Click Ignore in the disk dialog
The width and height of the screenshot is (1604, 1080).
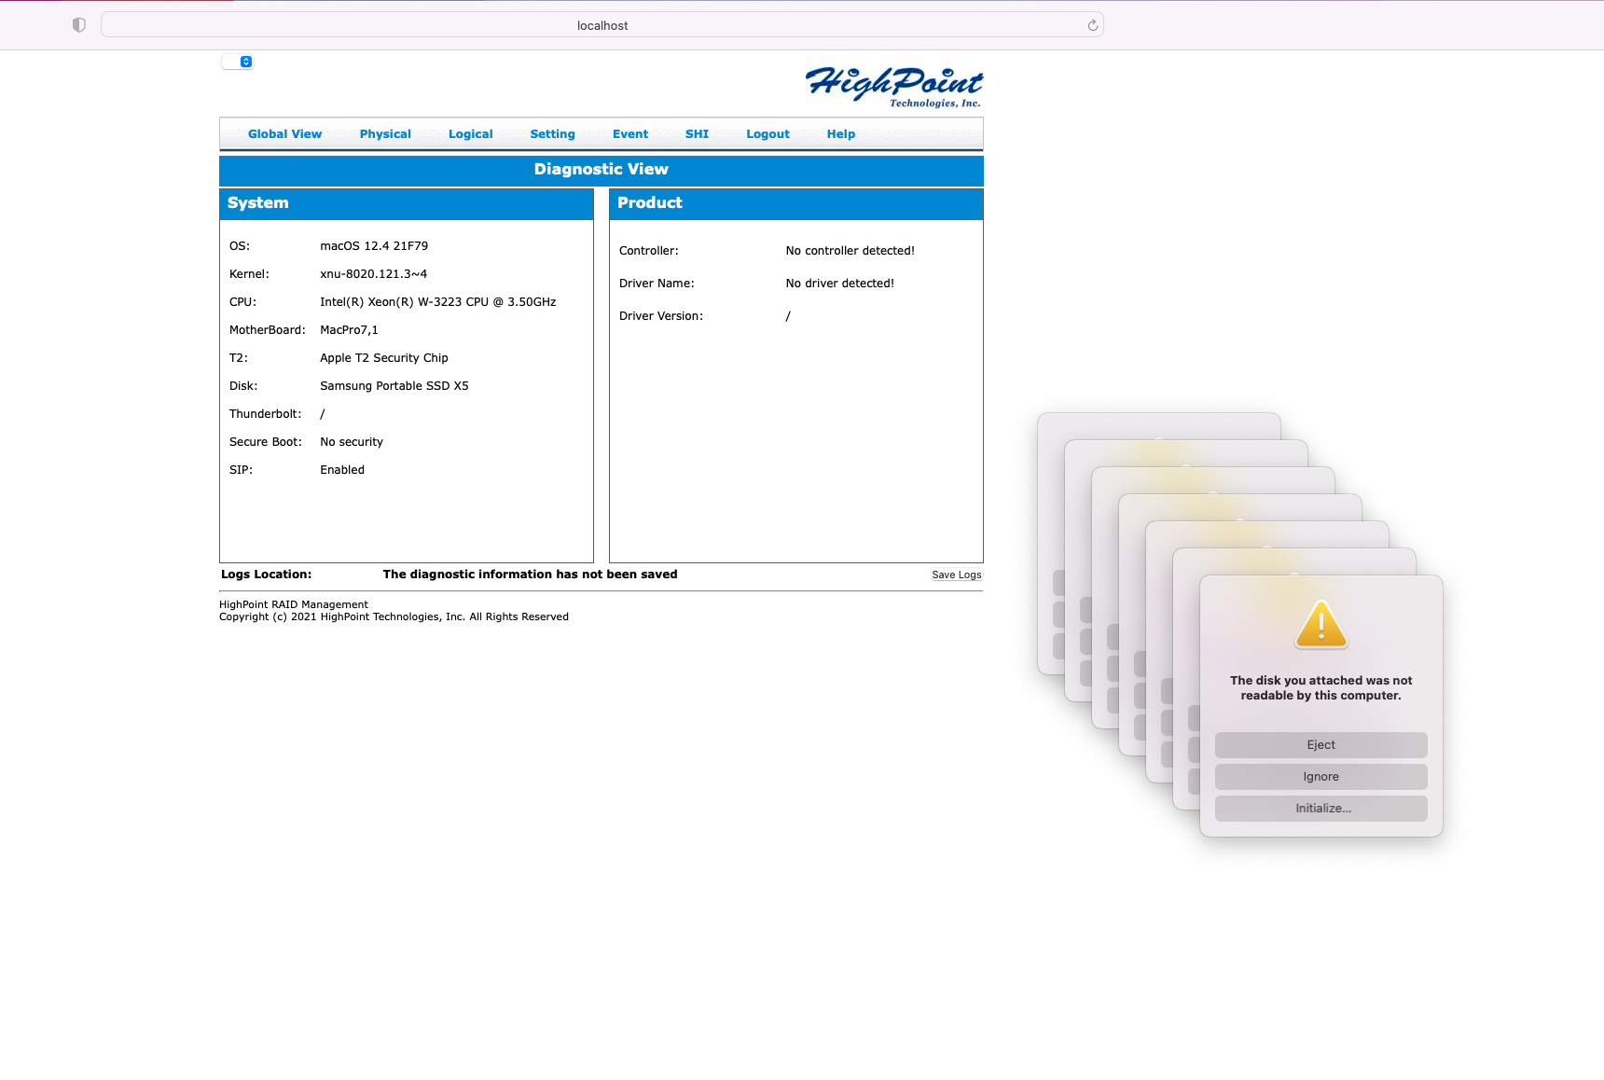1321,777
